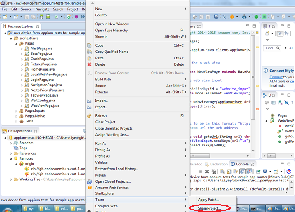This screenshot has height=212, width=295.
Task: Toggle Word Wrap in the Console toolbar
Action: 236,171
